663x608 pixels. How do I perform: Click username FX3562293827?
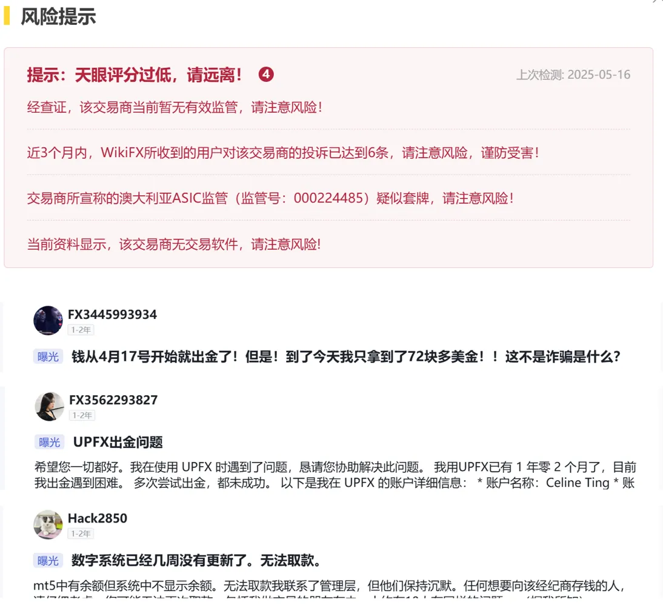point(113,400)
